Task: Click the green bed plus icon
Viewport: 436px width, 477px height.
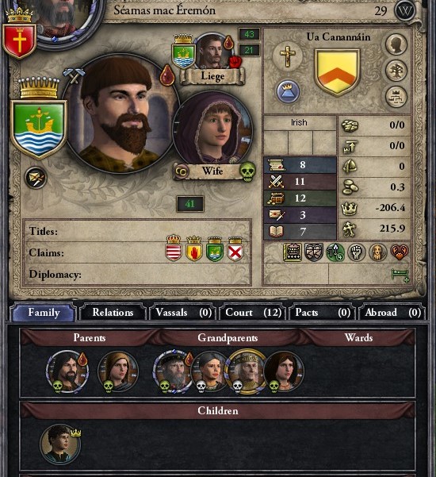Action: 400,275
